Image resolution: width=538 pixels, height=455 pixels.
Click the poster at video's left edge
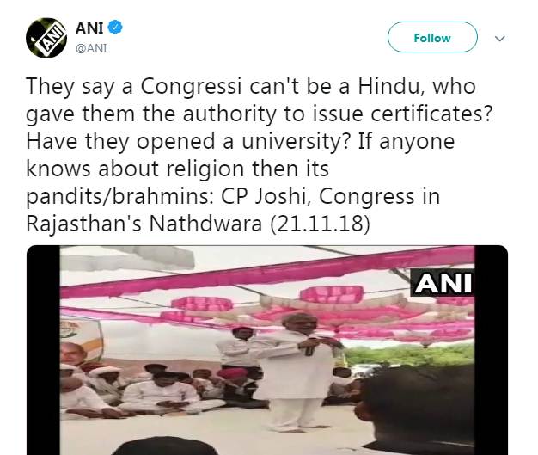point(81,340)
